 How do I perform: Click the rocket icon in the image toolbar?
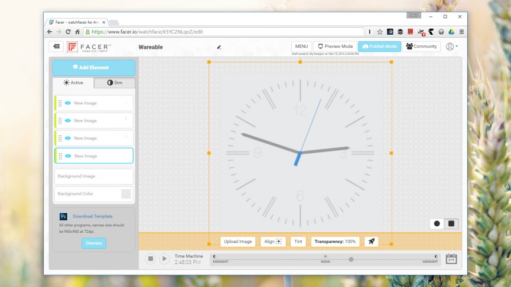click(x=371, y=242)
